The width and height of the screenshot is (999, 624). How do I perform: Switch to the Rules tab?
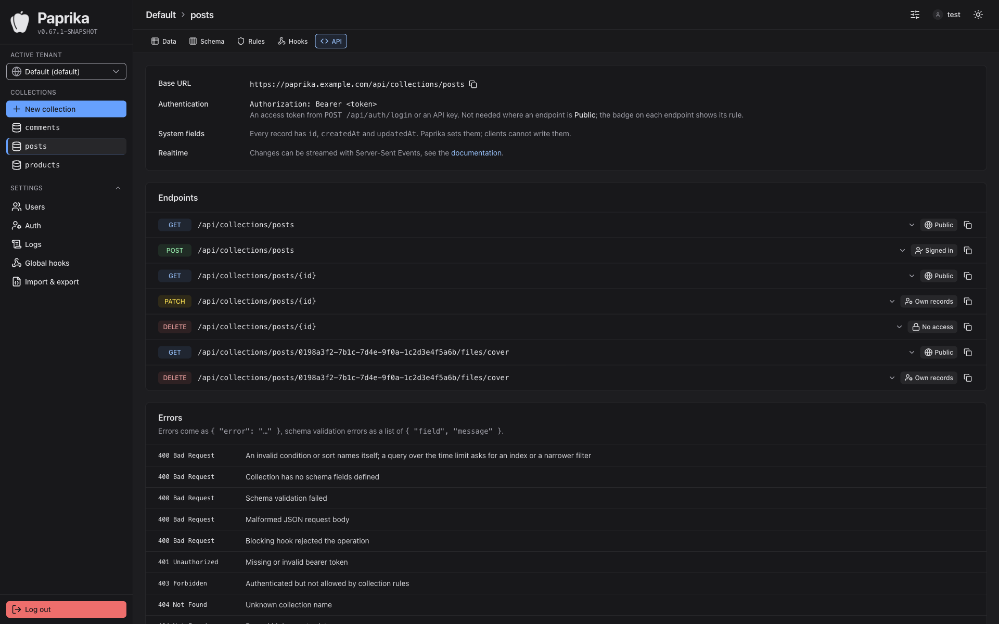click(251, 41)
